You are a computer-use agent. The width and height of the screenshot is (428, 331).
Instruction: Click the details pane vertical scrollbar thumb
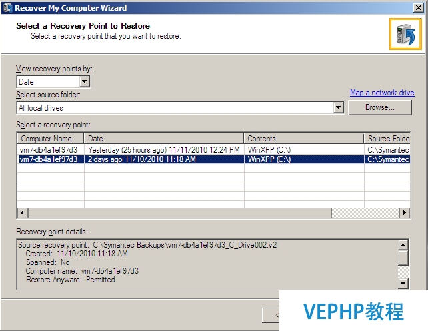[x=403, y=258]
